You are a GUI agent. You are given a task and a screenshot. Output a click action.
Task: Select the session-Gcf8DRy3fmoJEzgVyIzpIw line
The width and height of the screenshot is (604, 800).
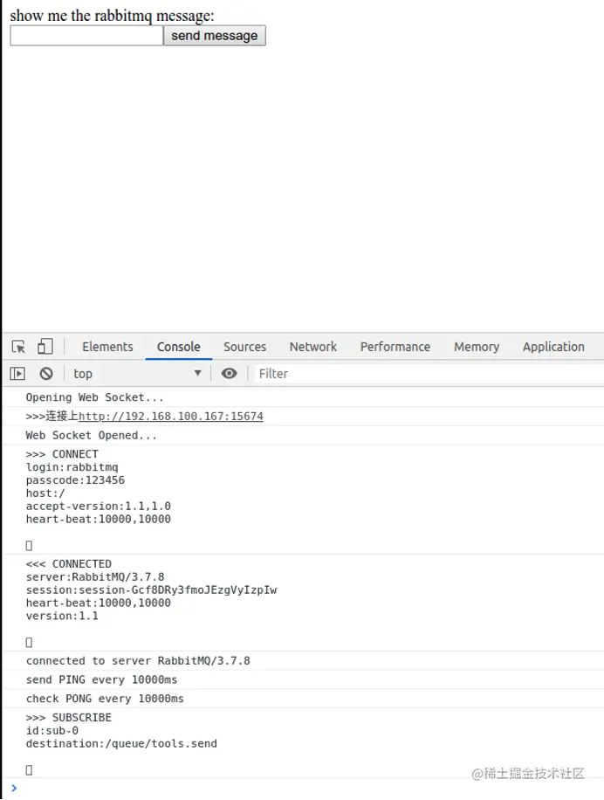tap(151, 590)
